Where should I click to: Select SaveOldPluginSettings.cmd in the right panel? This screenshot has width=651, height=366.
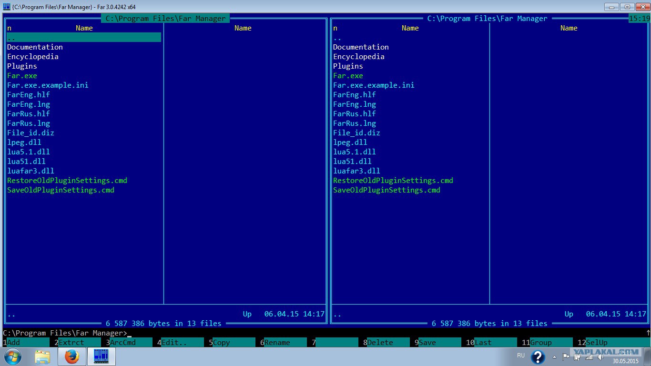tap(387, 190)
